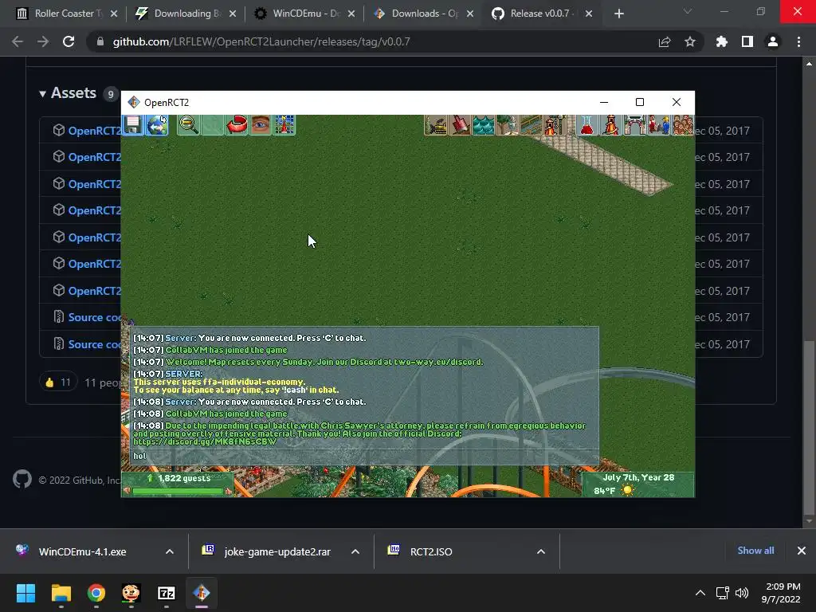
Task: Show hidden system tray icons
Action: coord(700,593)
